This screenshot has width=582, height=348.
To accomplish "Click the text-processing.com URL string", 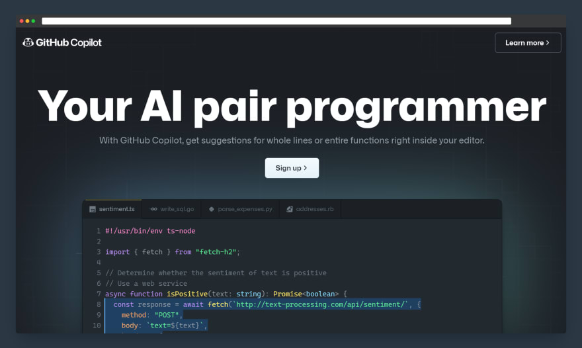I will click(321, 304).
